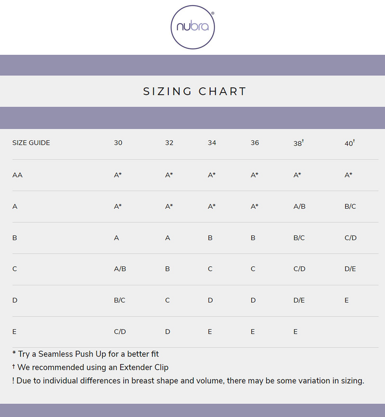Click the D cup row label
This screenshot has height=417, width=385.
tap(15, 300)
